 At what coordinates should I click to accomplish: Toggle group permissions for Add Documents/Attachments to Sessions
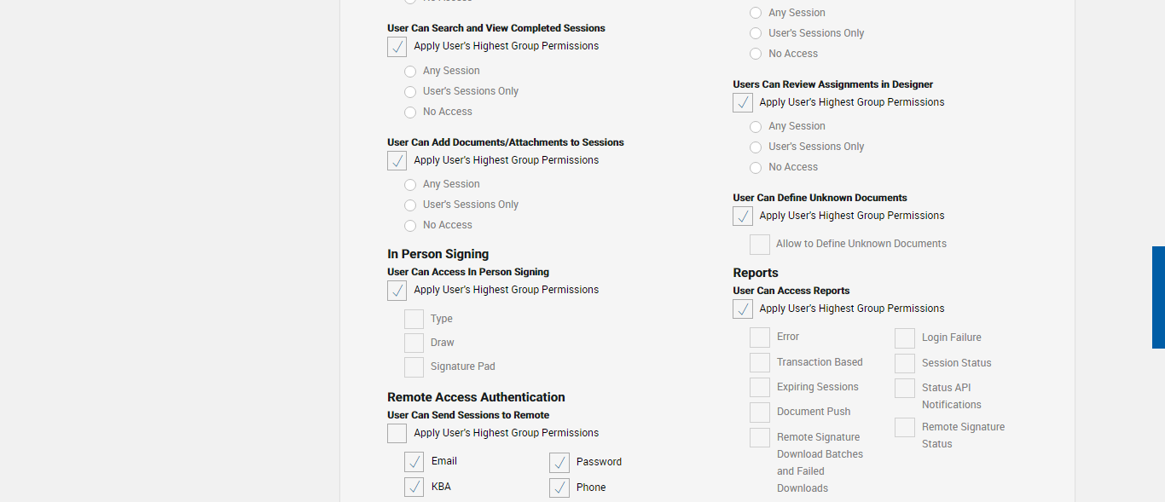pos(397,161)
